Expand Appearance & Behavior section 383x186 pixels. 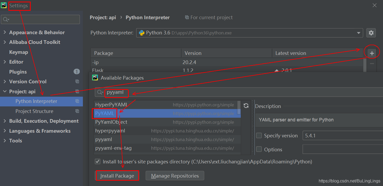click(5, 32)
